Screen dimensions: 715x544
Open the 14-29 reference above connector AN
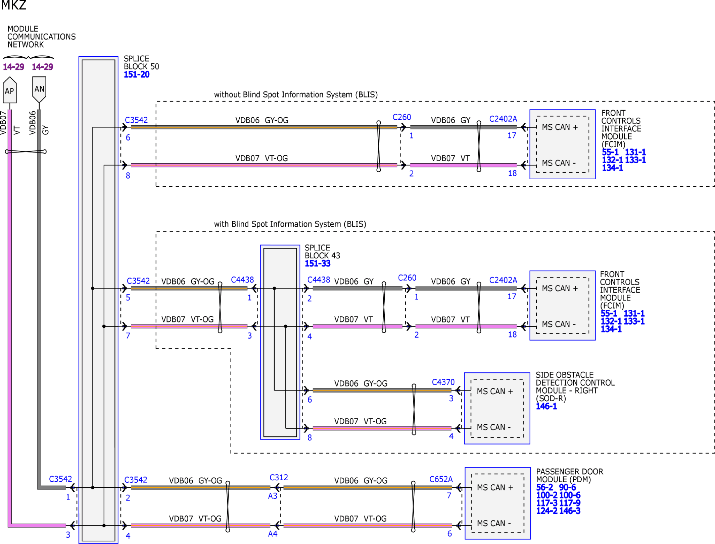(x=43, y=67)
